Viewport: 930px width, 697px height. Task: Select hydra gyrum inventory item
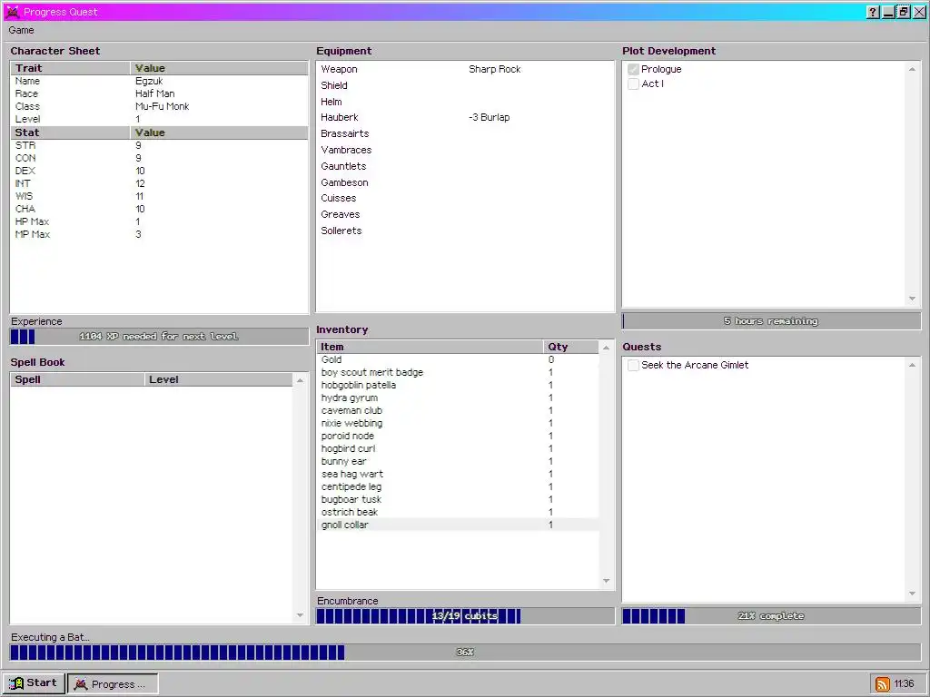pyautogui.click(x=458, y=398)
